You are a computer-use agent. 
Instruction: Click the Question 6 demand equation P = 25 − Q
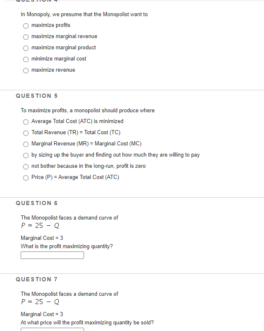point(40,226)
